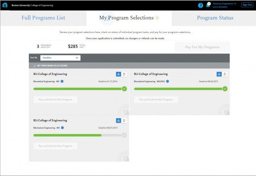Screen dimensions: 256x176
Task: Remove the Biomedical Engineering MS/PhD program selection
Action: pyautogui.click(x=225, y=74)
